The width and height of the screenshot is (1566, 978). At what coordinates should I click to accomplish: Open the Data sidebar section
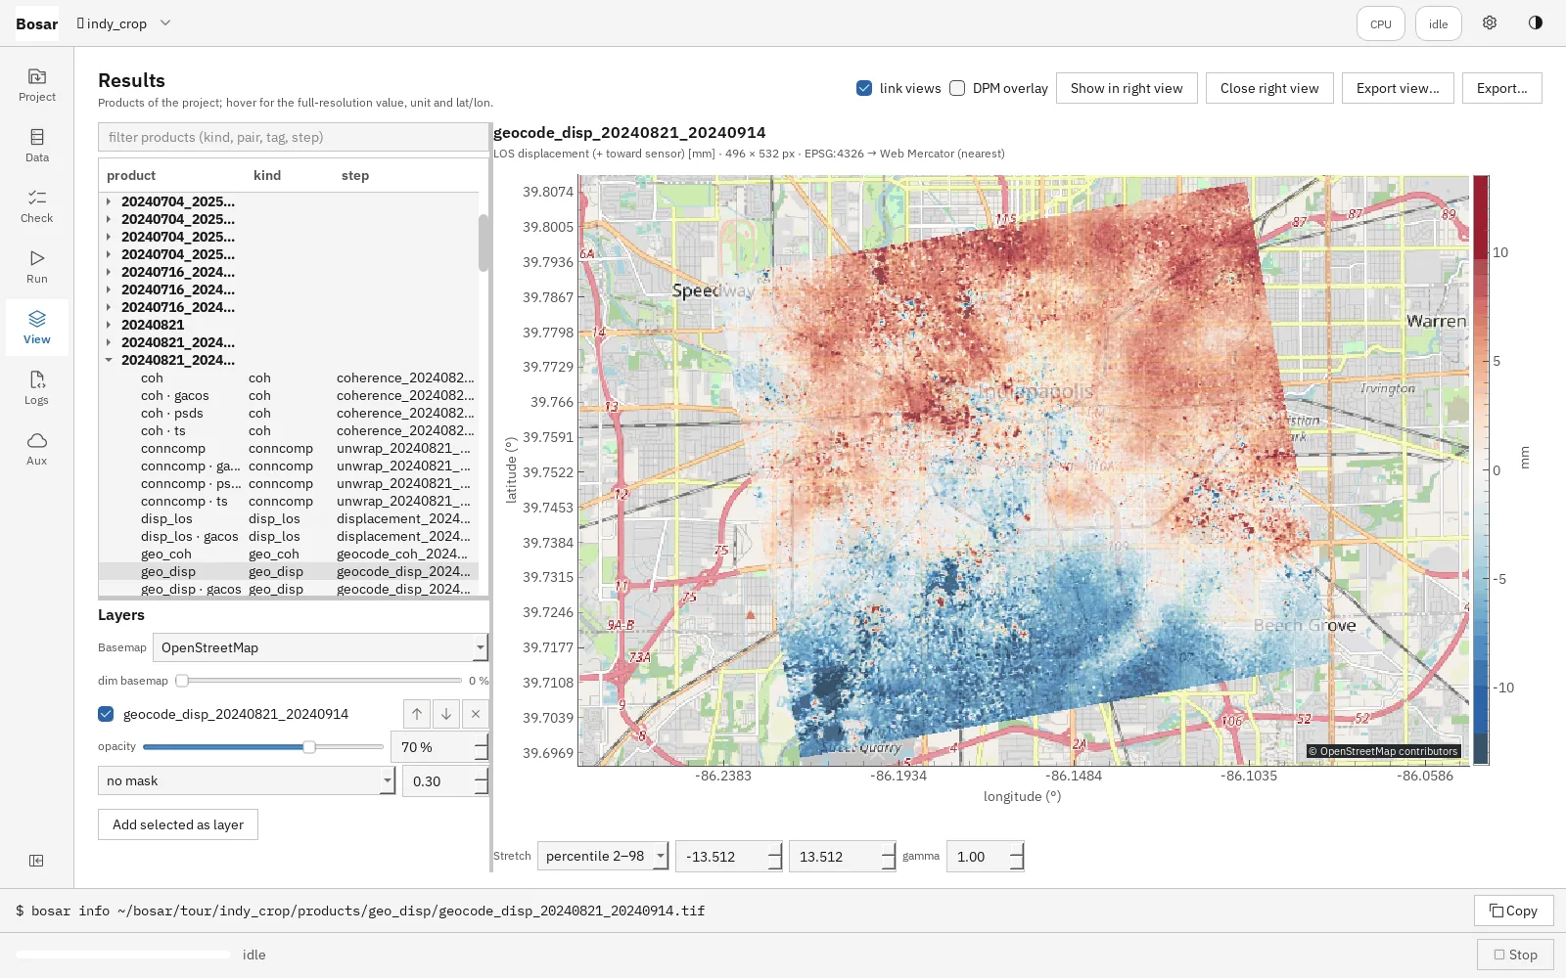(x=37, y=145)
